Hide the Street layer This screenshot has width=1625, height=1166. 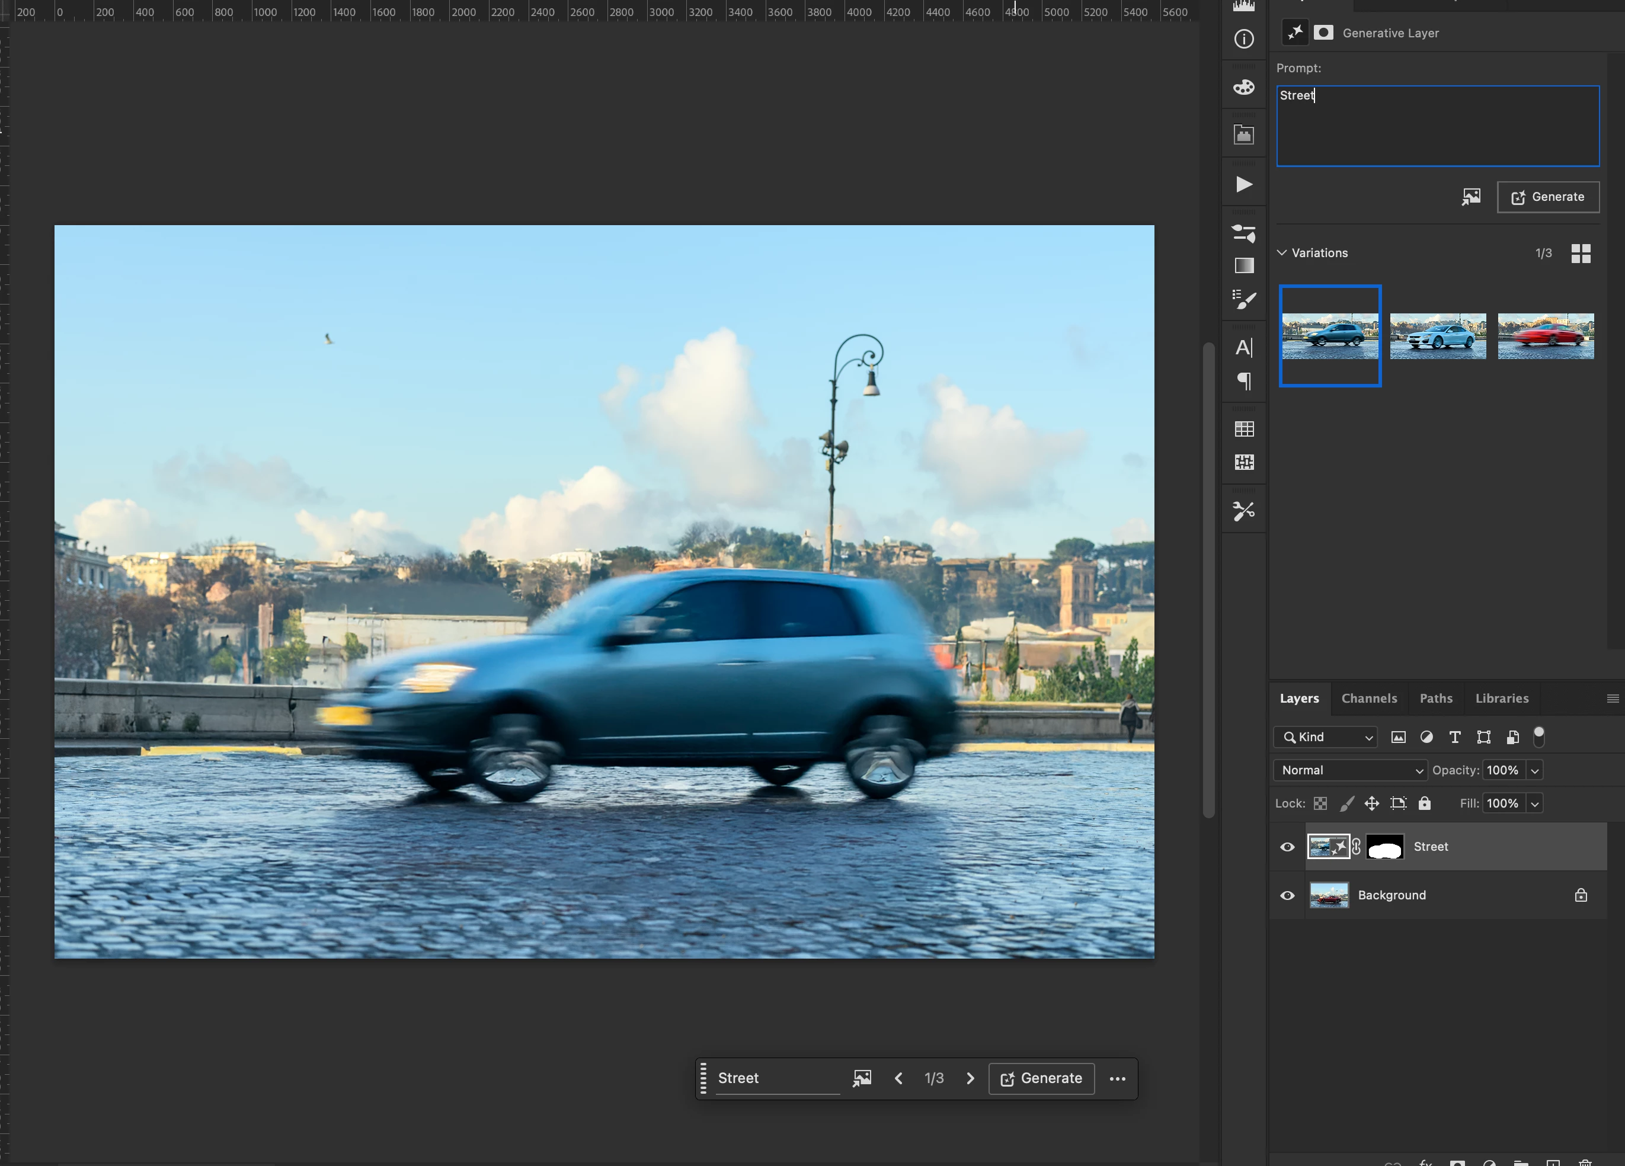(1288, 847)
